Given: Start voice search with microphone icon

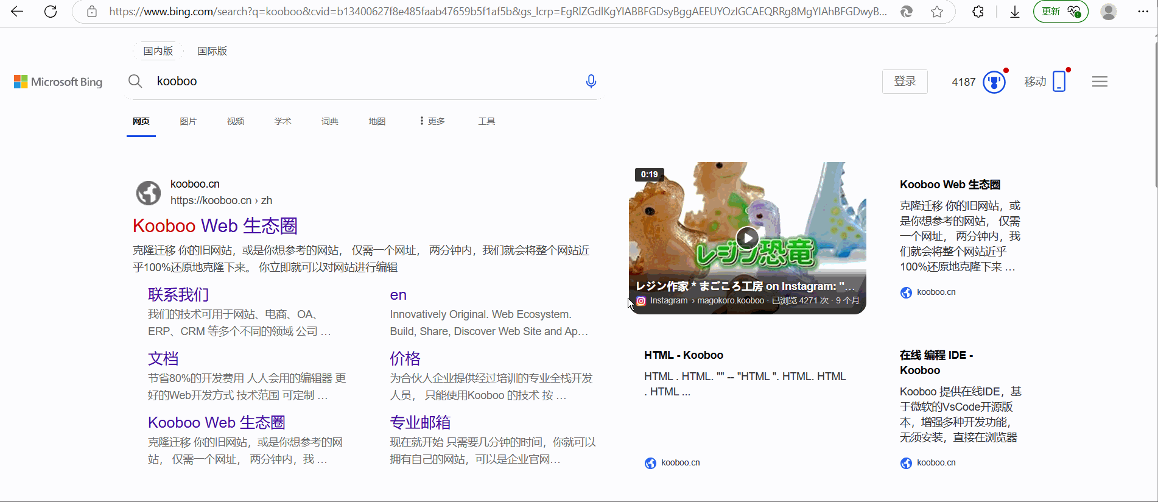Looking at the screenshot, I should pos(591,81).
